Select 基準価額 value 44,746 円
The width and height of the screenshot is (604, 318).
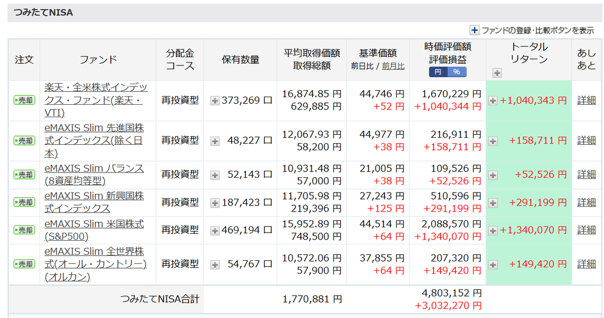[382, 94]
